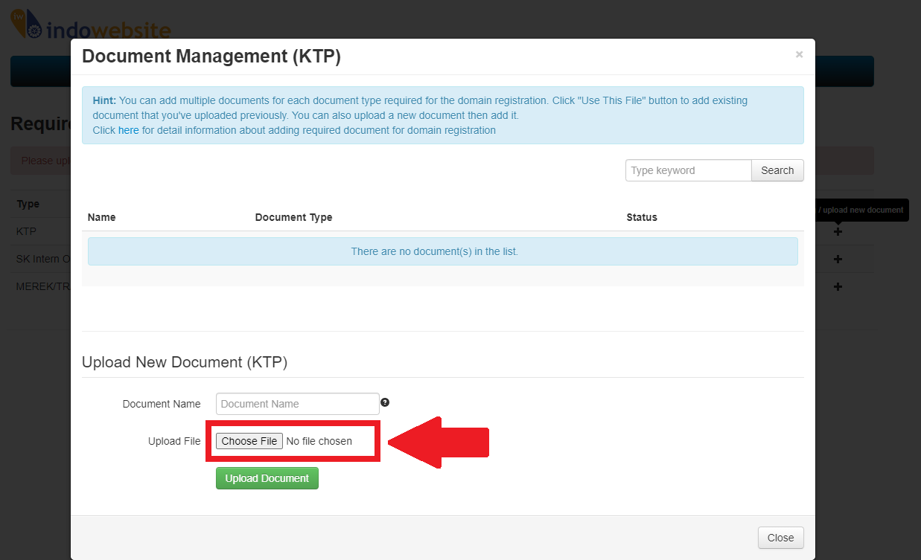Image resolution: width=921 pixels, height=560 pixels.
Task: Click the Document Type column header
Action: click(x=293, y=217)
